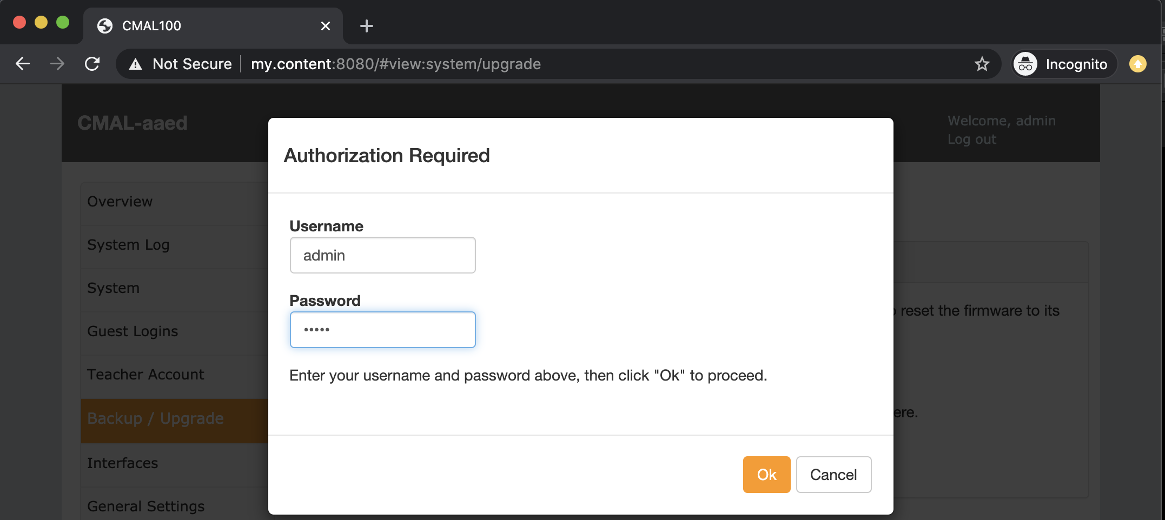Cancel the authorization dialog
This screenshot has width=1165, height=520.
point(833,475)
